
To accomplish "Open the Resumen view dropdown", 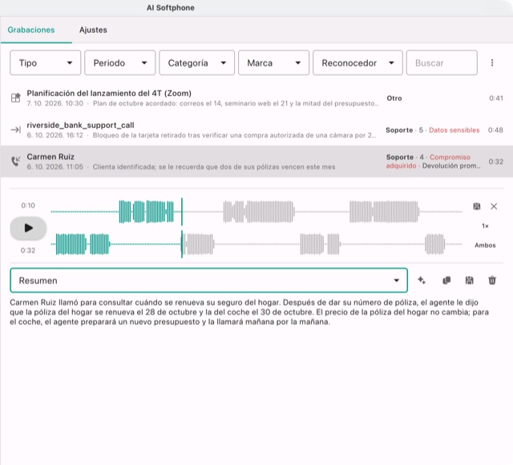I will tap(208, 280).
